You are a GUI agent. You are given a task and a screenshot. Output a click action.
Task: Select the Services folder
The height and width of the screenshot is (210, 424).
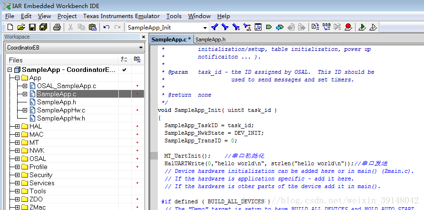click(42, 183)
